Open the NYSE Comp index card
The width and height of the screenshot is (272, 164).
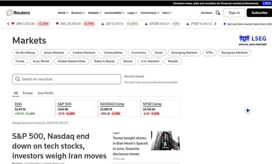160,109
